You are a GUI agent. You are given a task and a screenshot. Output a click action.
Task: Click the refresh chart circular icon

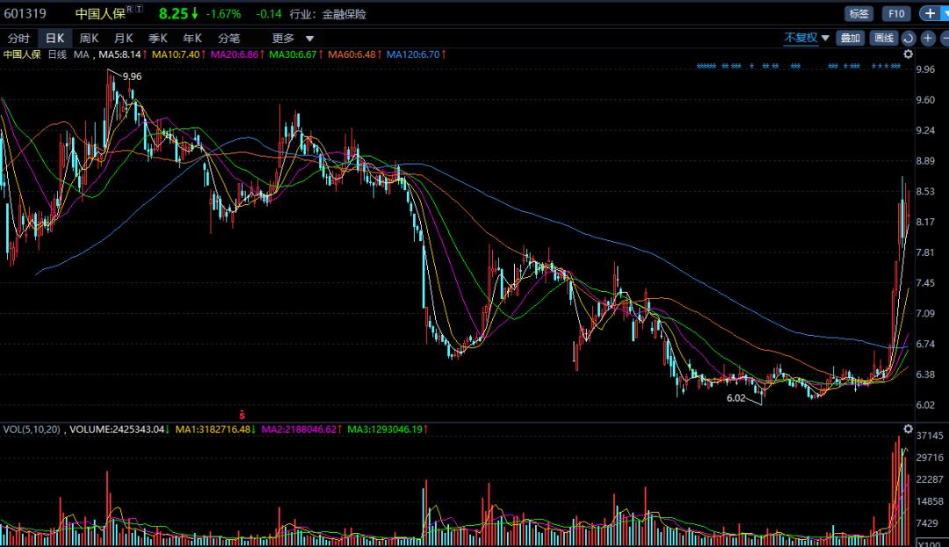coord(909,38)
